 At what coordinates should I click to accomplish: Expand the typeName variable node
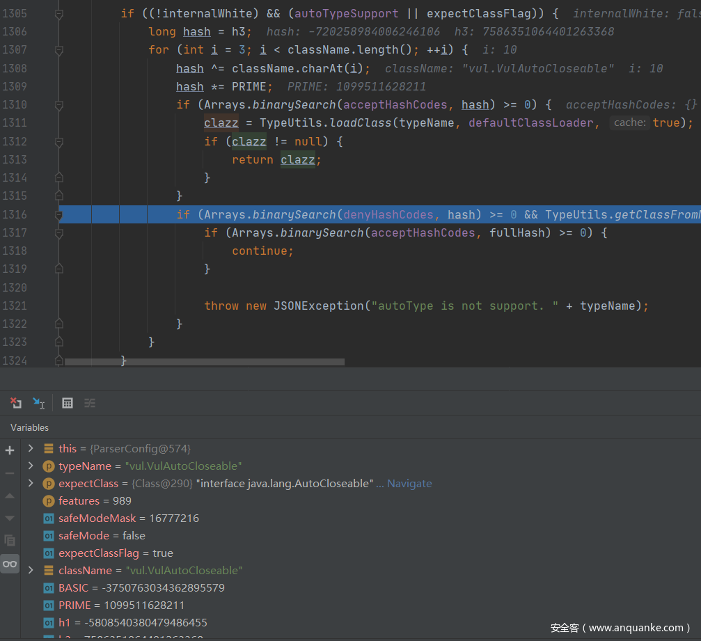click(x=31, y=466)
